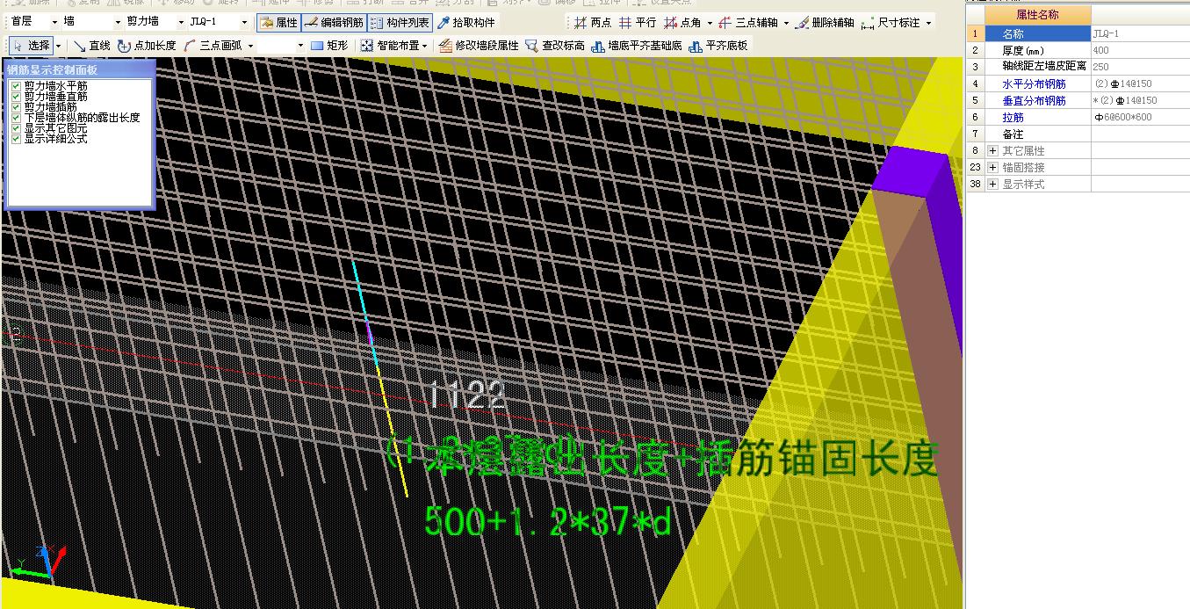Click 墙底平齐基础底 align wall bottom
The image size is (1190, 609).
click(x=637, y=45)
